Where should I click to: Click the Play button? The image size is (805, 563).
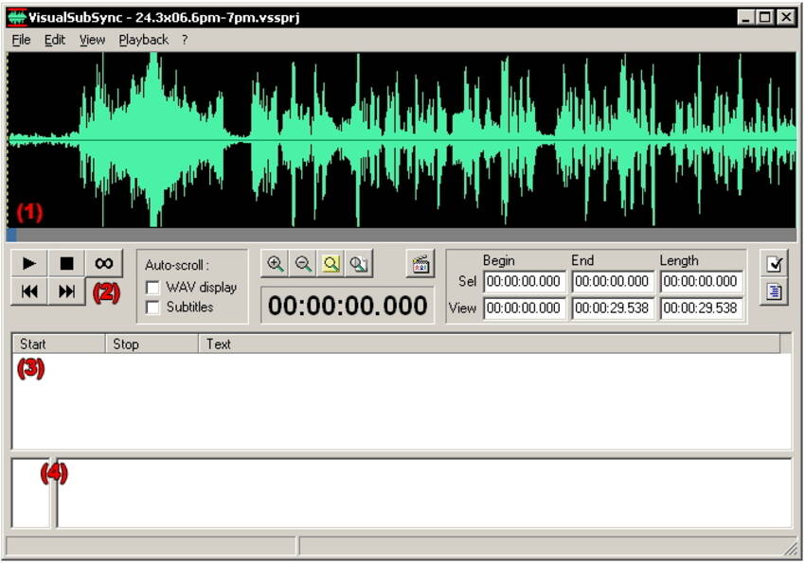coord(29,264)
